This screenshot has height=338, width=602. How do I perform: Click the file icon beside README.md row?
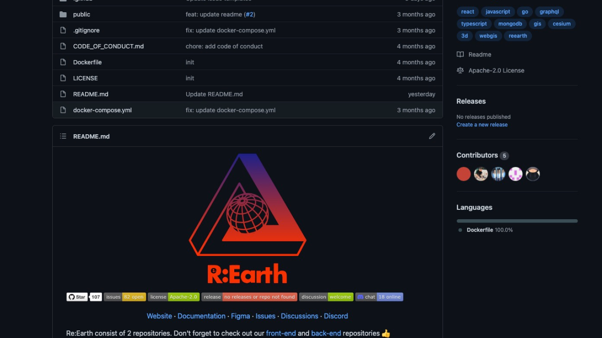point(63,94)
